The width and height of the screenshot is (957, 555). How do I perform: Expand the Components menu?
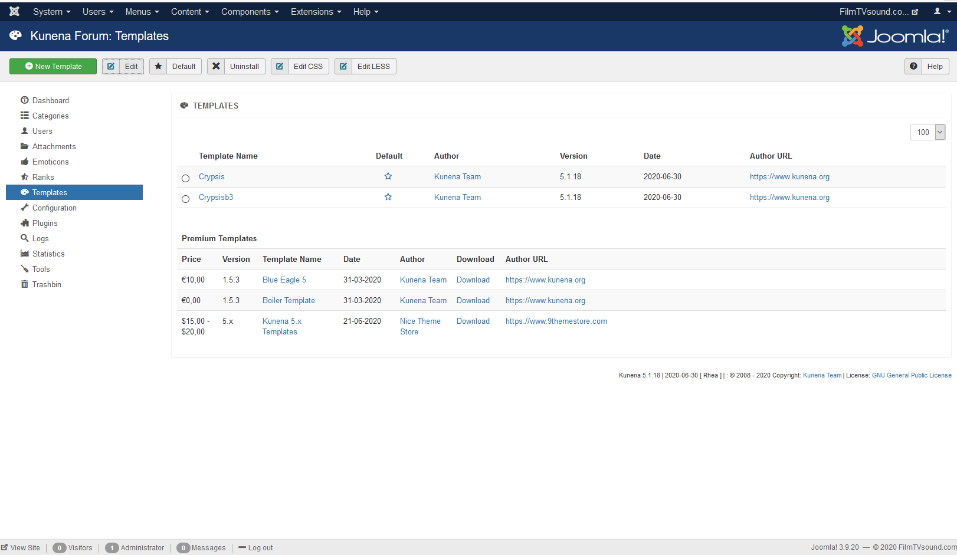pyautogui.click(x=250, y=12)
